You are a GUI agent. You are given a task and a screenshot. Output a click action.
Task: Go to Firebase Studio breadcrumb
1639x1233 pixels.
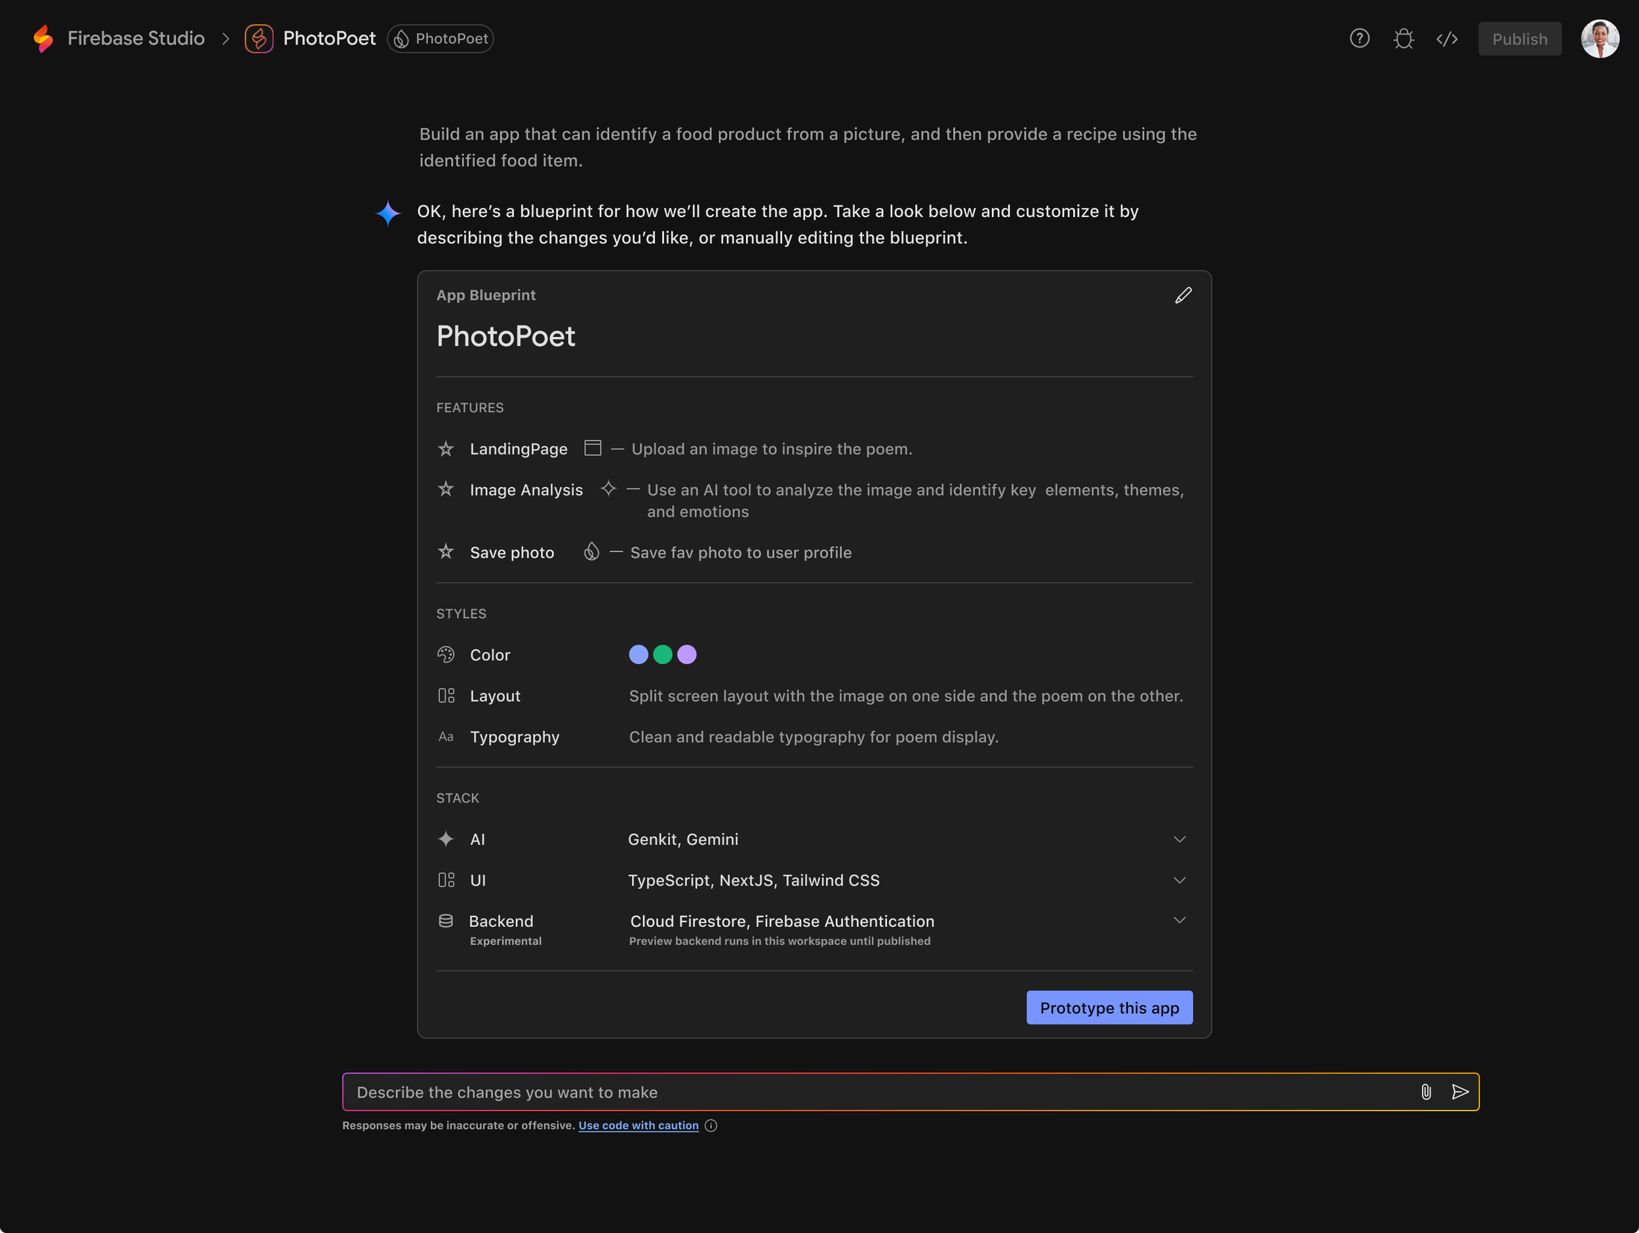tap(136, 39)
